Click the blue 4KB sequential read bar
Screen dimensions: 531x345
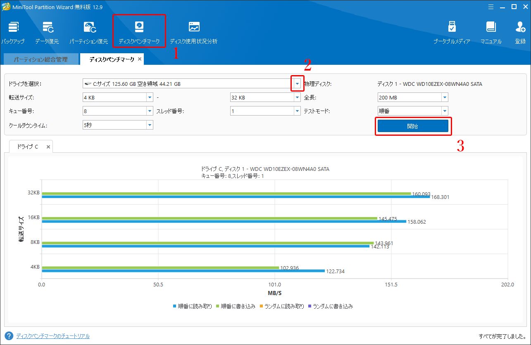click(183, 271)
